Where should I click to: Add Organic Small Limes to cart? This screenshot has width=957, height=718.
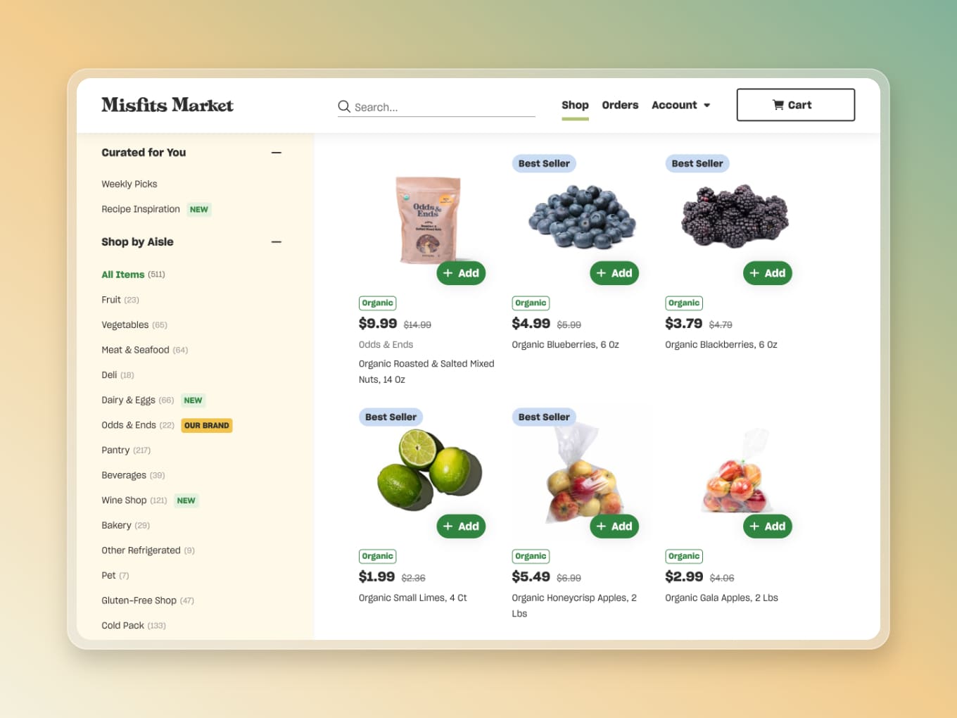(461, 527)
